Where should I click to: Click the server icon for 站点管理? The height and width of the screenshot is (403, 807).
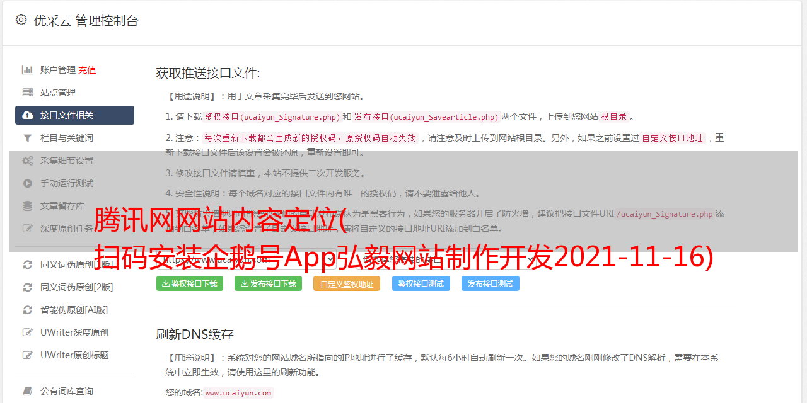point(28,93)
